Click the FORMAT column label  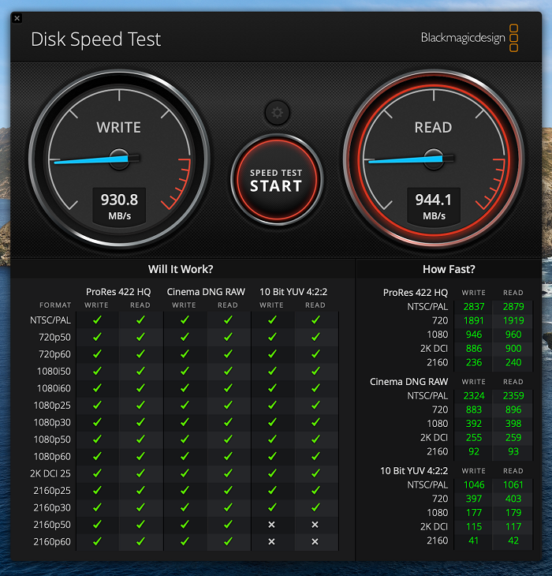click(55, 305)
